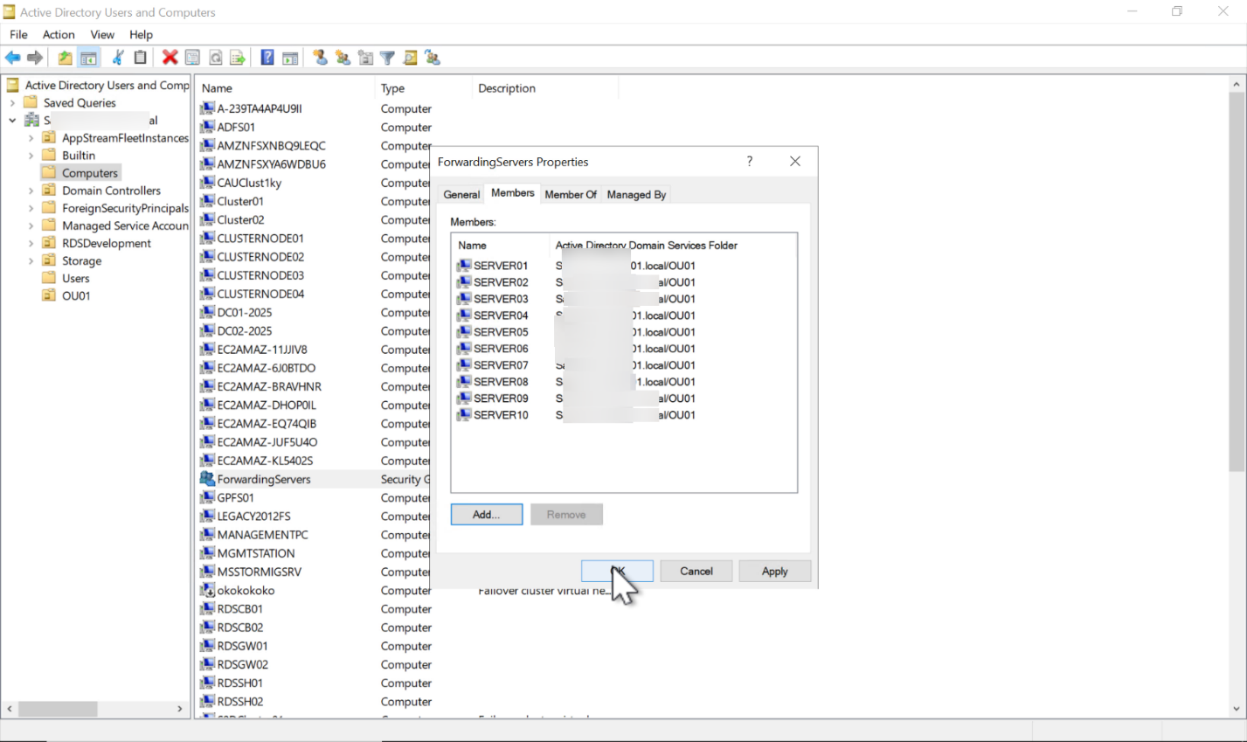This screenshot has width=1247, height=742.
Task: Expand the RDSDevelopment node
Action: tap(31, 243)
